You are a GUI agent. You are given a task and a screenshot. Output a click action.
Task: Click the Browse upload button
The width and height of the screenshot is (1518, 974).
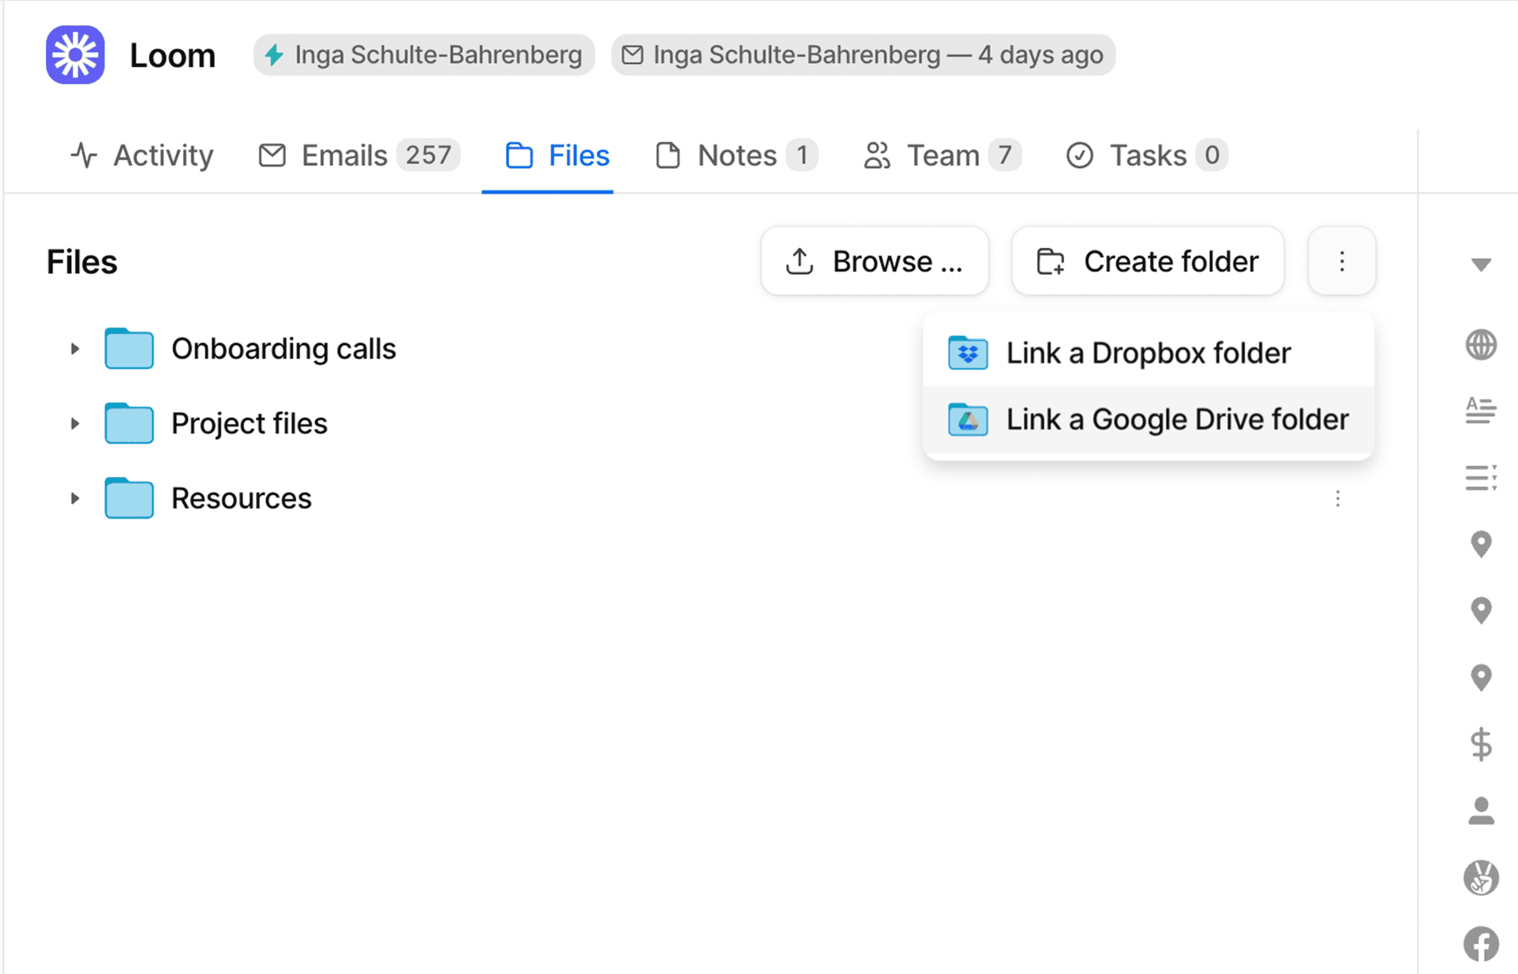click(874, 261)
